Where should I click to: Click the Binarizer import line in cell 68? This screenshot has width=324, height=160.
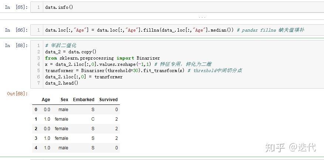tap(102, 58)
